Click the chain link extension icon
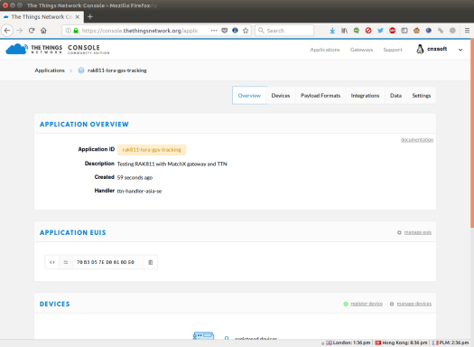Screen dimensions: 474x347 point(441,31)
